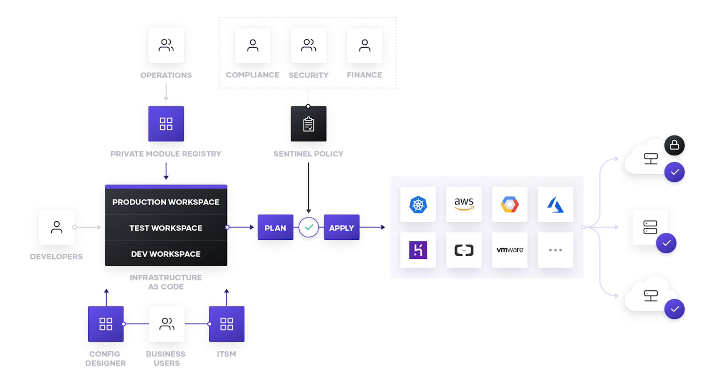
Task: Select the VMware provider icon
Action: (x=509, y=250)
